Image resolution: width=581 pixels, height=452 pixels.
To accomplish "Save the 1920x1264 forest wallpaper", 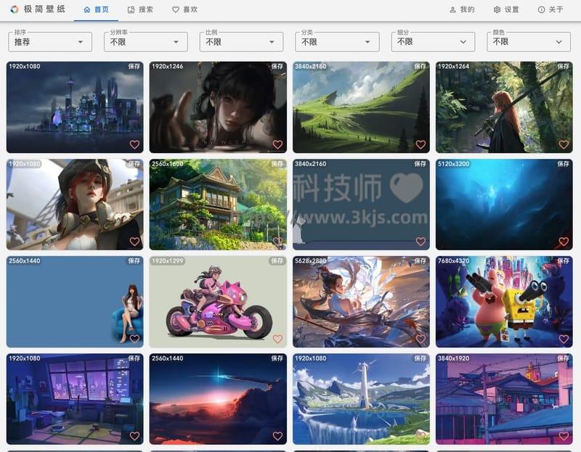I will (564, 66).
